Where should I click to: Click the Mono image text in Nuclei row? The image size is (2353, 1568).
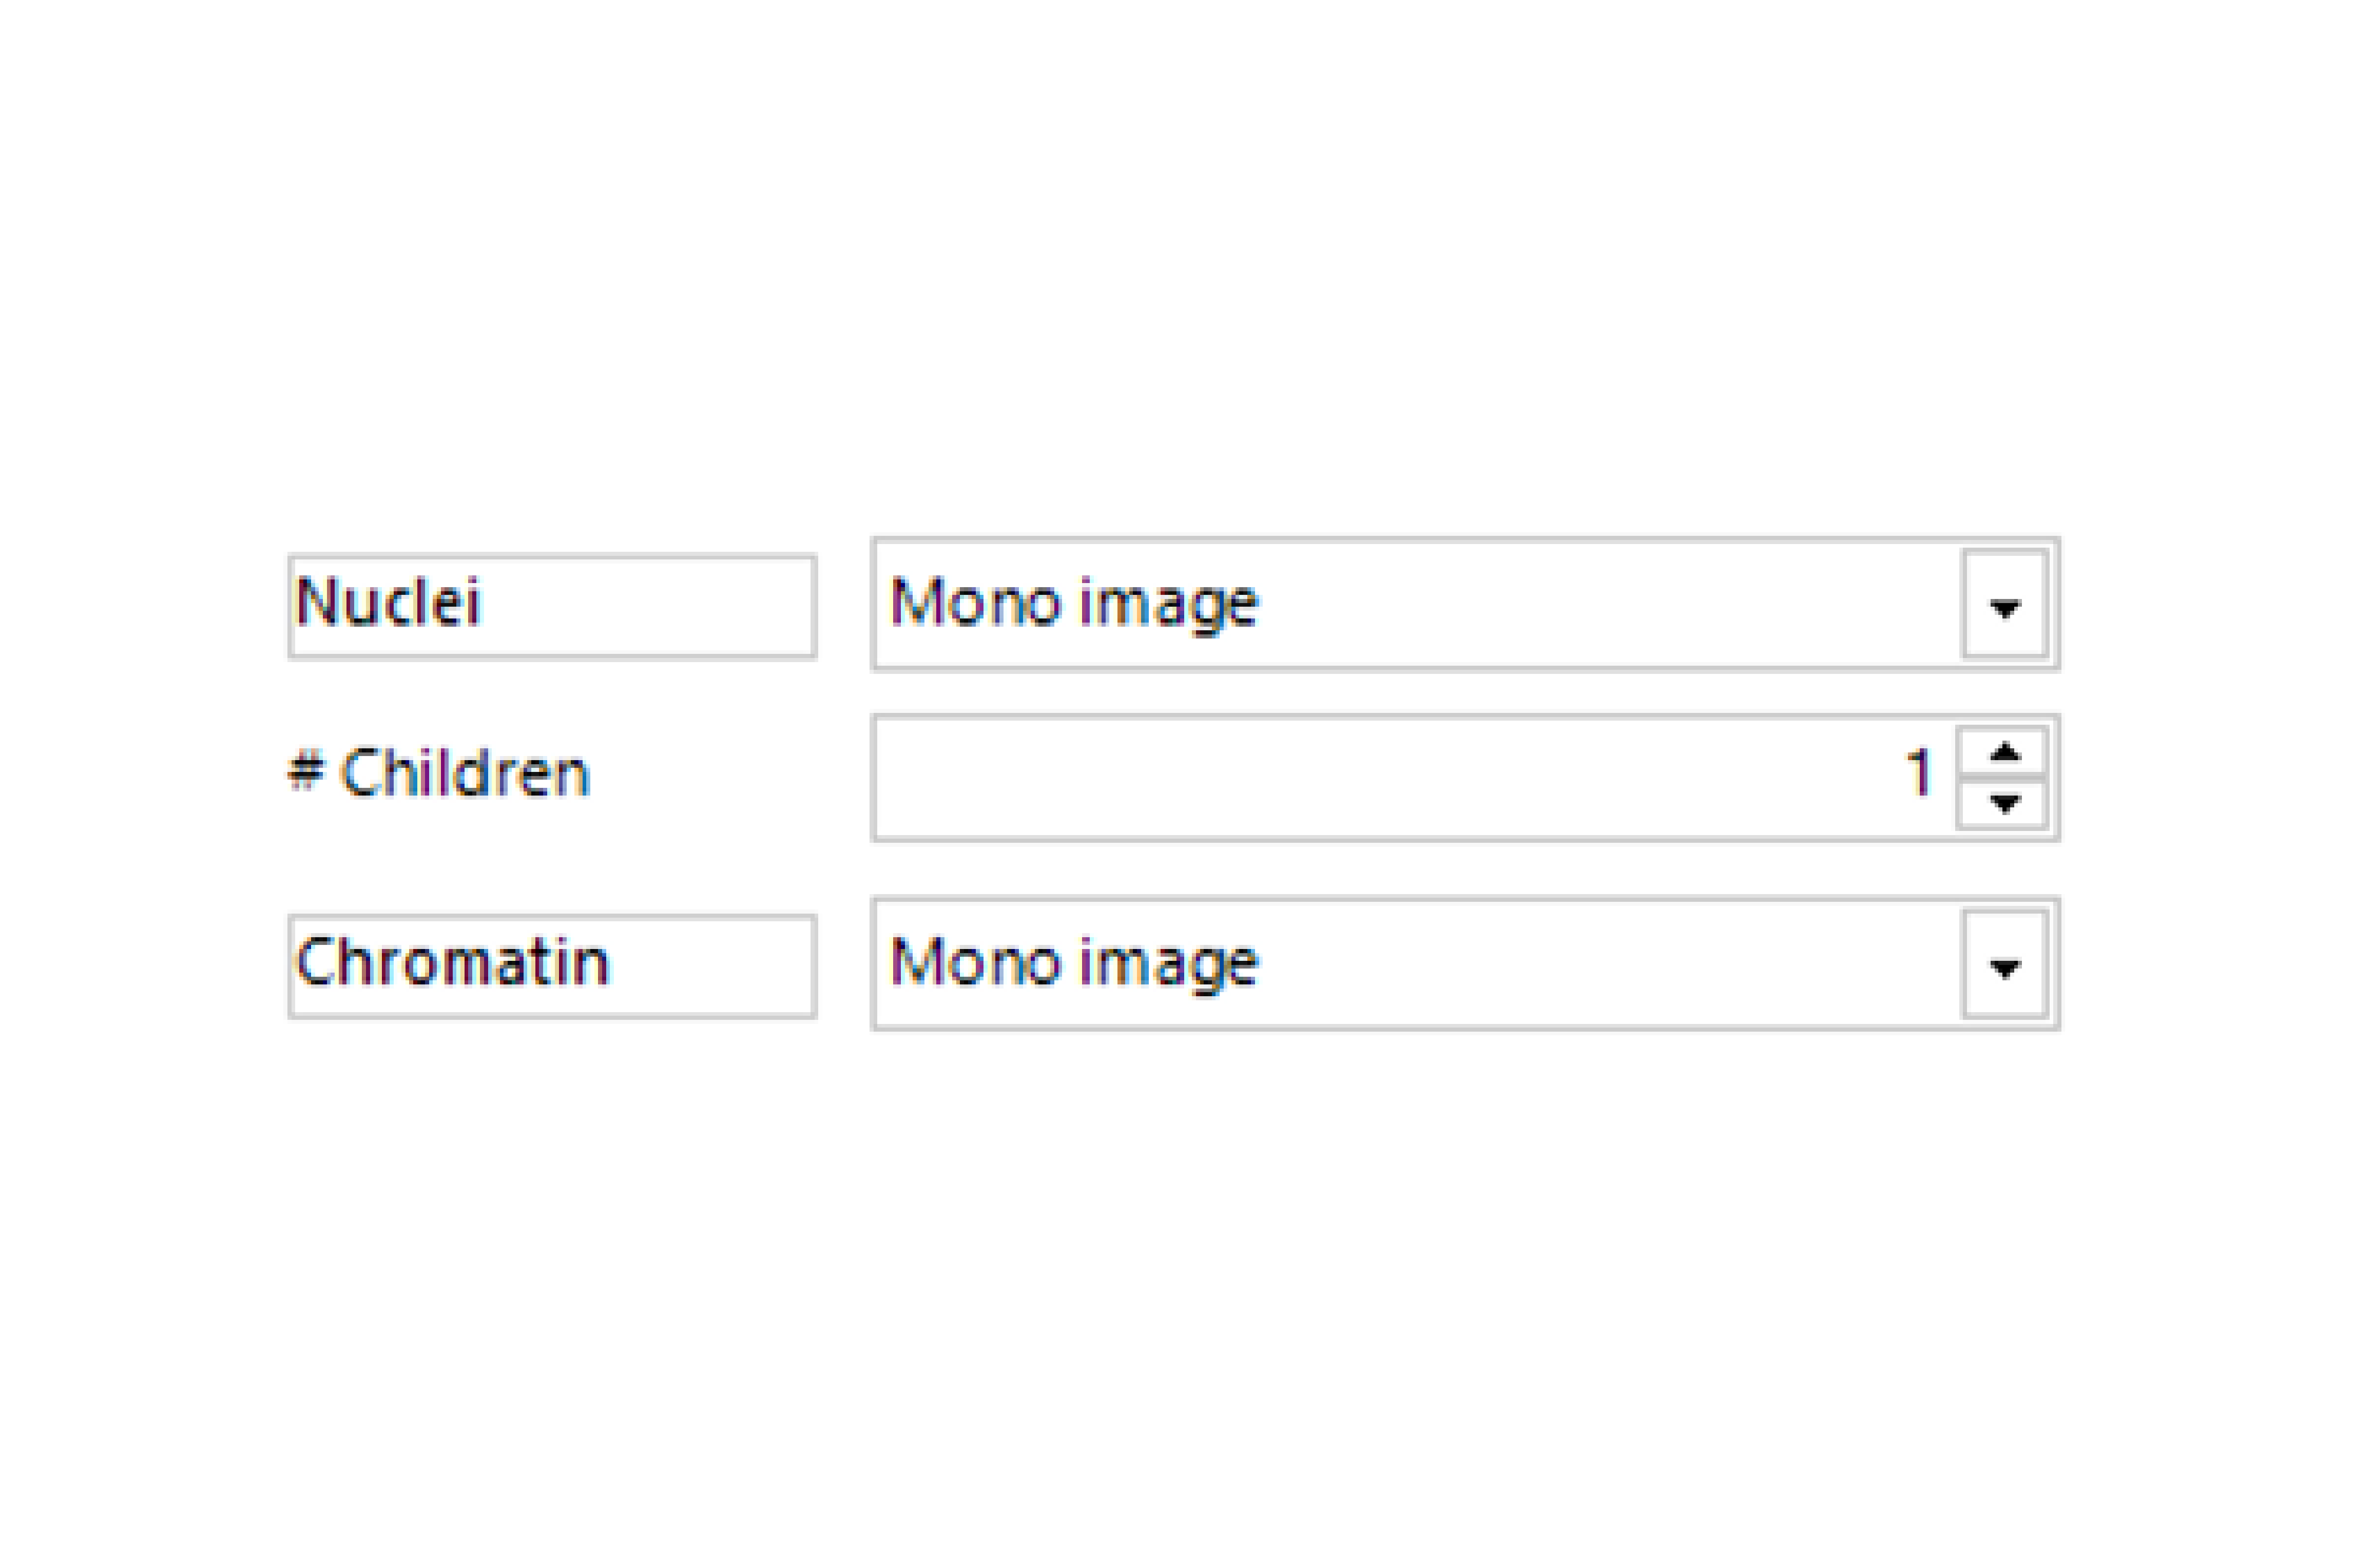[1073, 605]
